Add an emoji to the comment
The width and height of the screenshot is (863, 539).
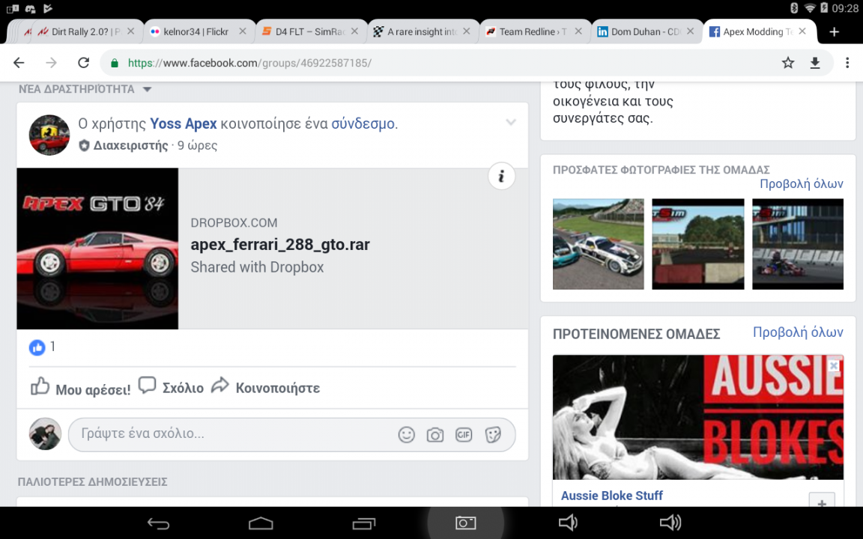tap(406, 434)
